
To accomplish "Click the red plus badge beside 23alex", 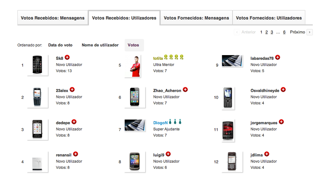I will coord(72,90).
